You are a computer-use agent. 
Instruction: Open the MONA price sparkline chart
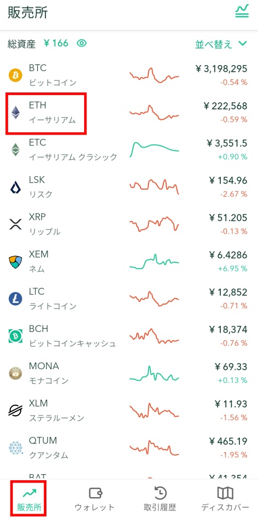(x=154, y=374)
